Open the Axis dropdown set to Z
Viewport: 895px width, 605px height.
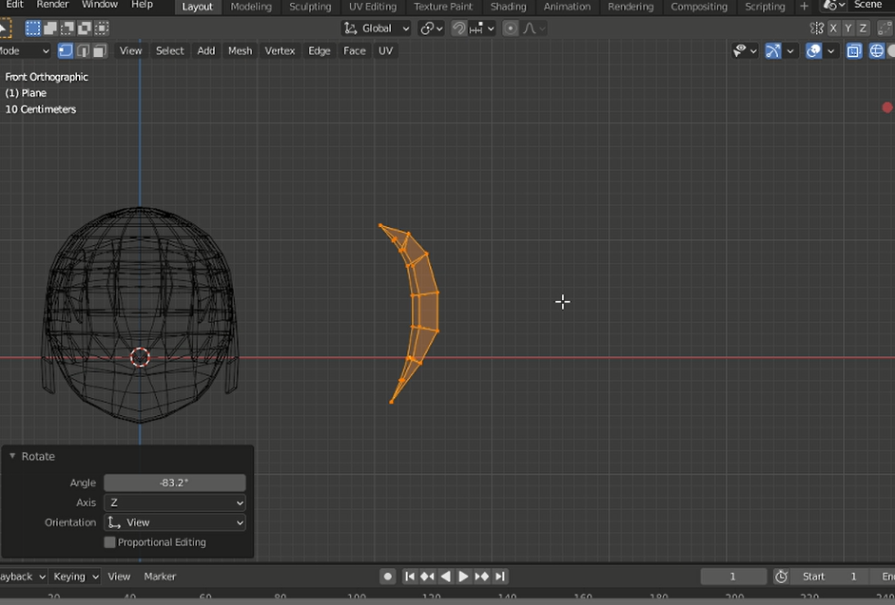point(175,502)
